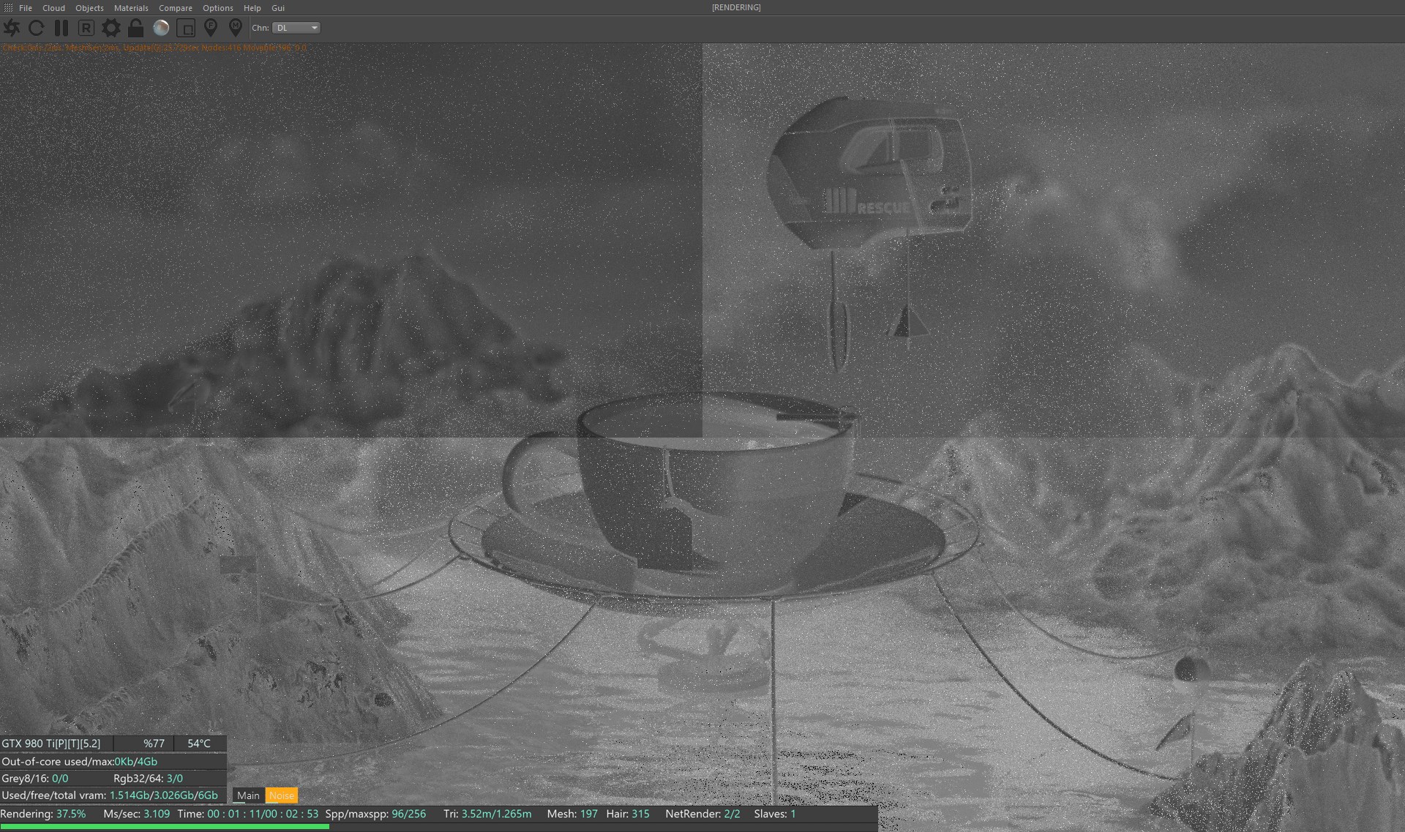Enable the render region square icon

coord(186,28)
